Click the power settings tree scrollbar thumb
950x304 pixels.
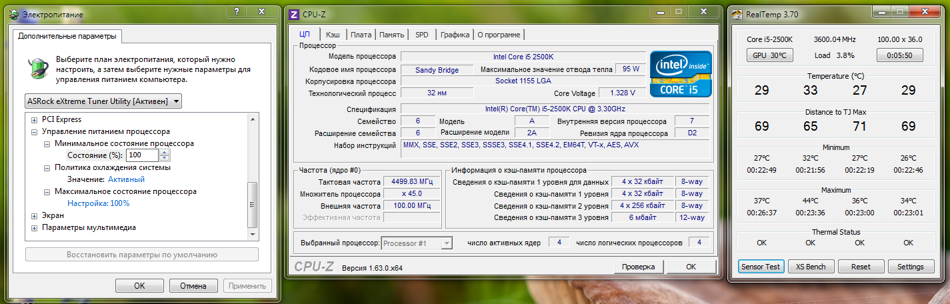pyautogui.click(x=252, y=205)
